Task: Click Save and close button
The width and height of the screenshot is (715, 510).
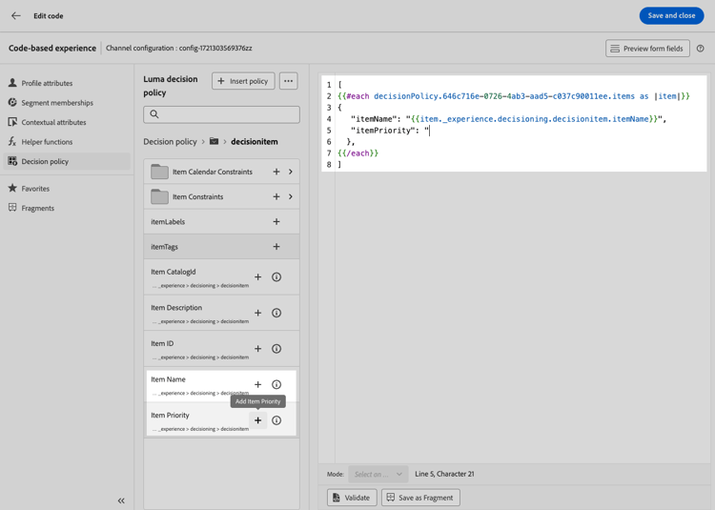Action: (x=671, y=15)
